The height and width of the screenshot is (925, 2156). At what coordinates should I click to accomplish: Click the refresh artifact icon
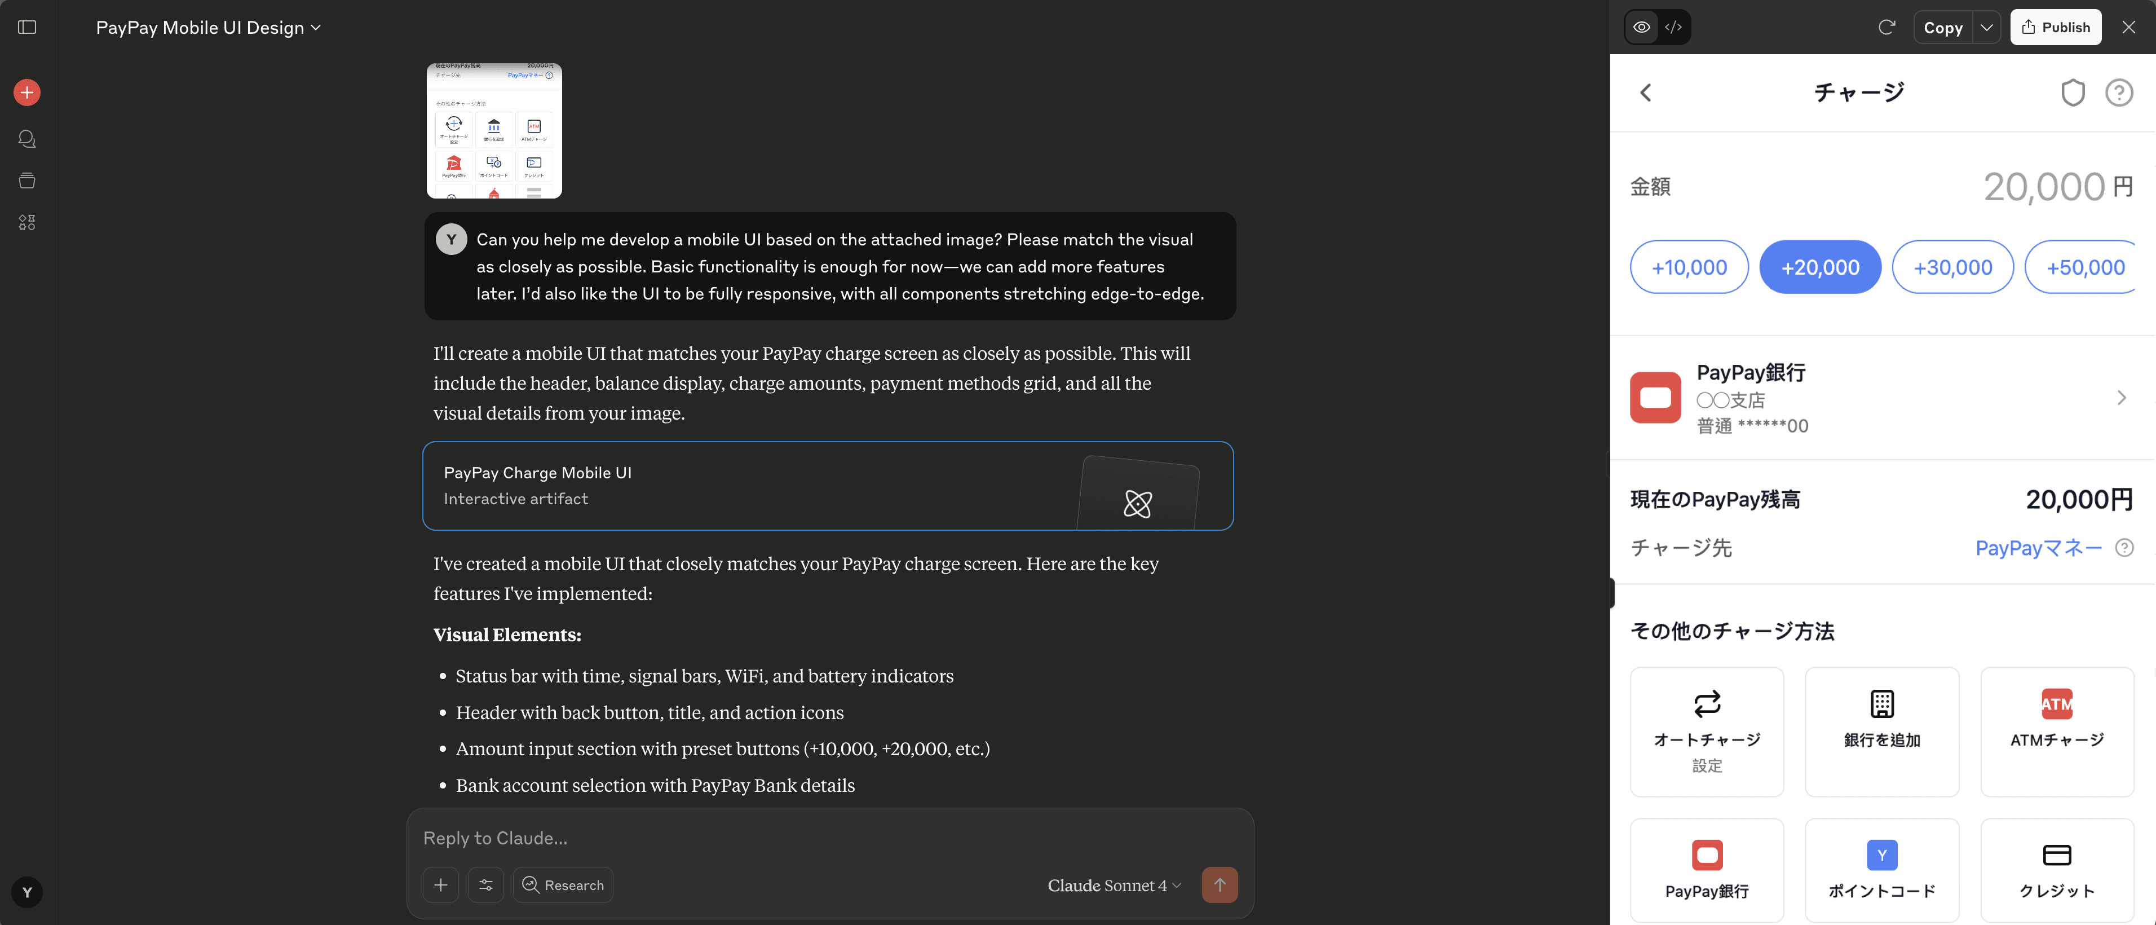tap(1886, 28)
